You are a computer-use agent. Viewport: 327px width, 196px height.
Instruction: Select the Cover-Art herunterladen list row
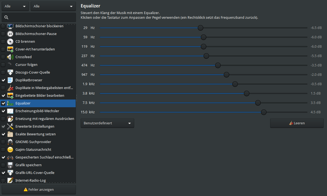[38, 49]
